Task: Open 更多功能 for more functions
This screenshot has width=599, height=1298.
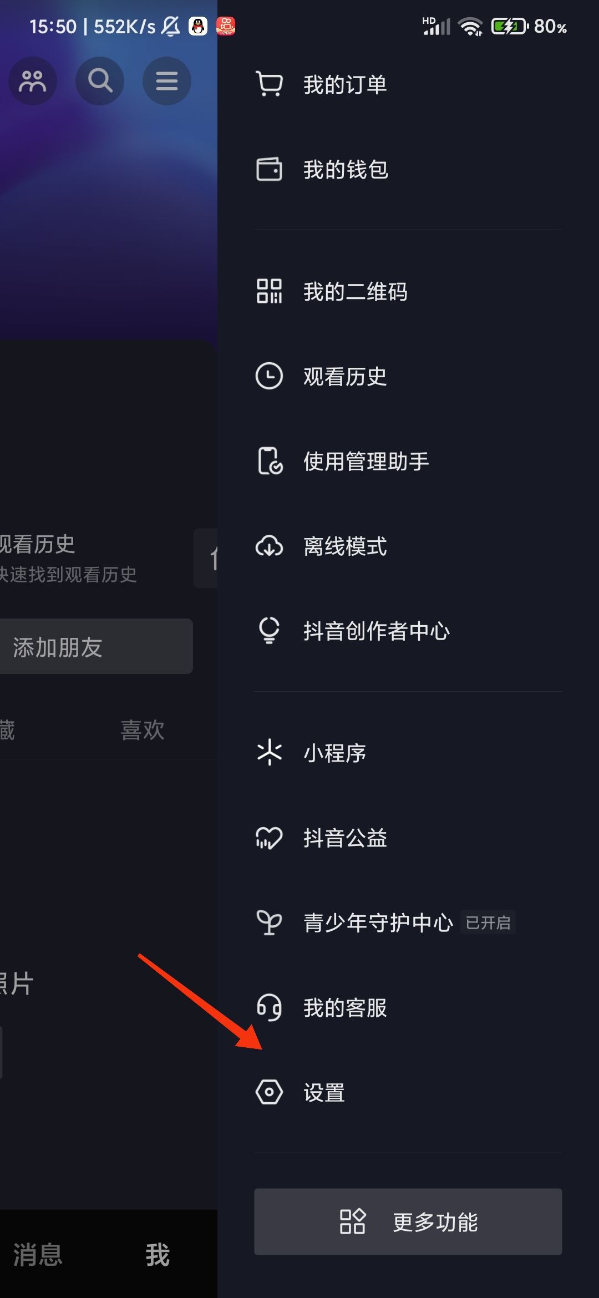Action: pyautogui.click(x=408, y=1220)
